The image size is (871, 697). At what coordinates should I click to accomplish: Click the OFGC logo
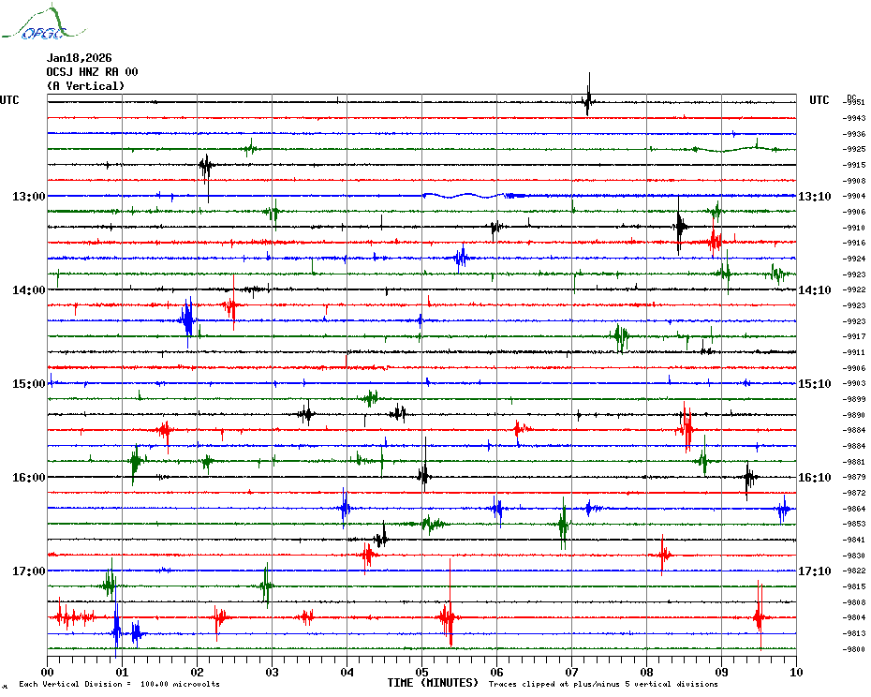click(x=44, y=22)
